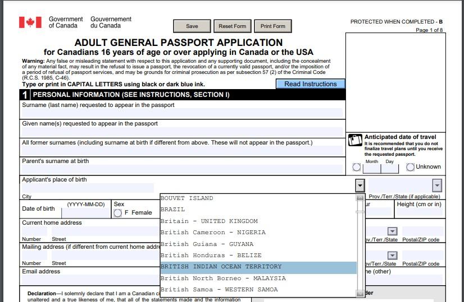Screen dimensions: 464x302
Task: Click the Email address field
Action: point(90,280)
